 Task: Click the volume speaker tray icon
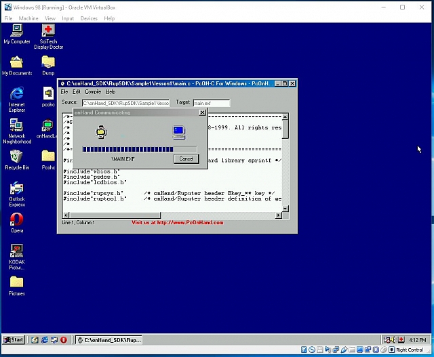[393, 340]
